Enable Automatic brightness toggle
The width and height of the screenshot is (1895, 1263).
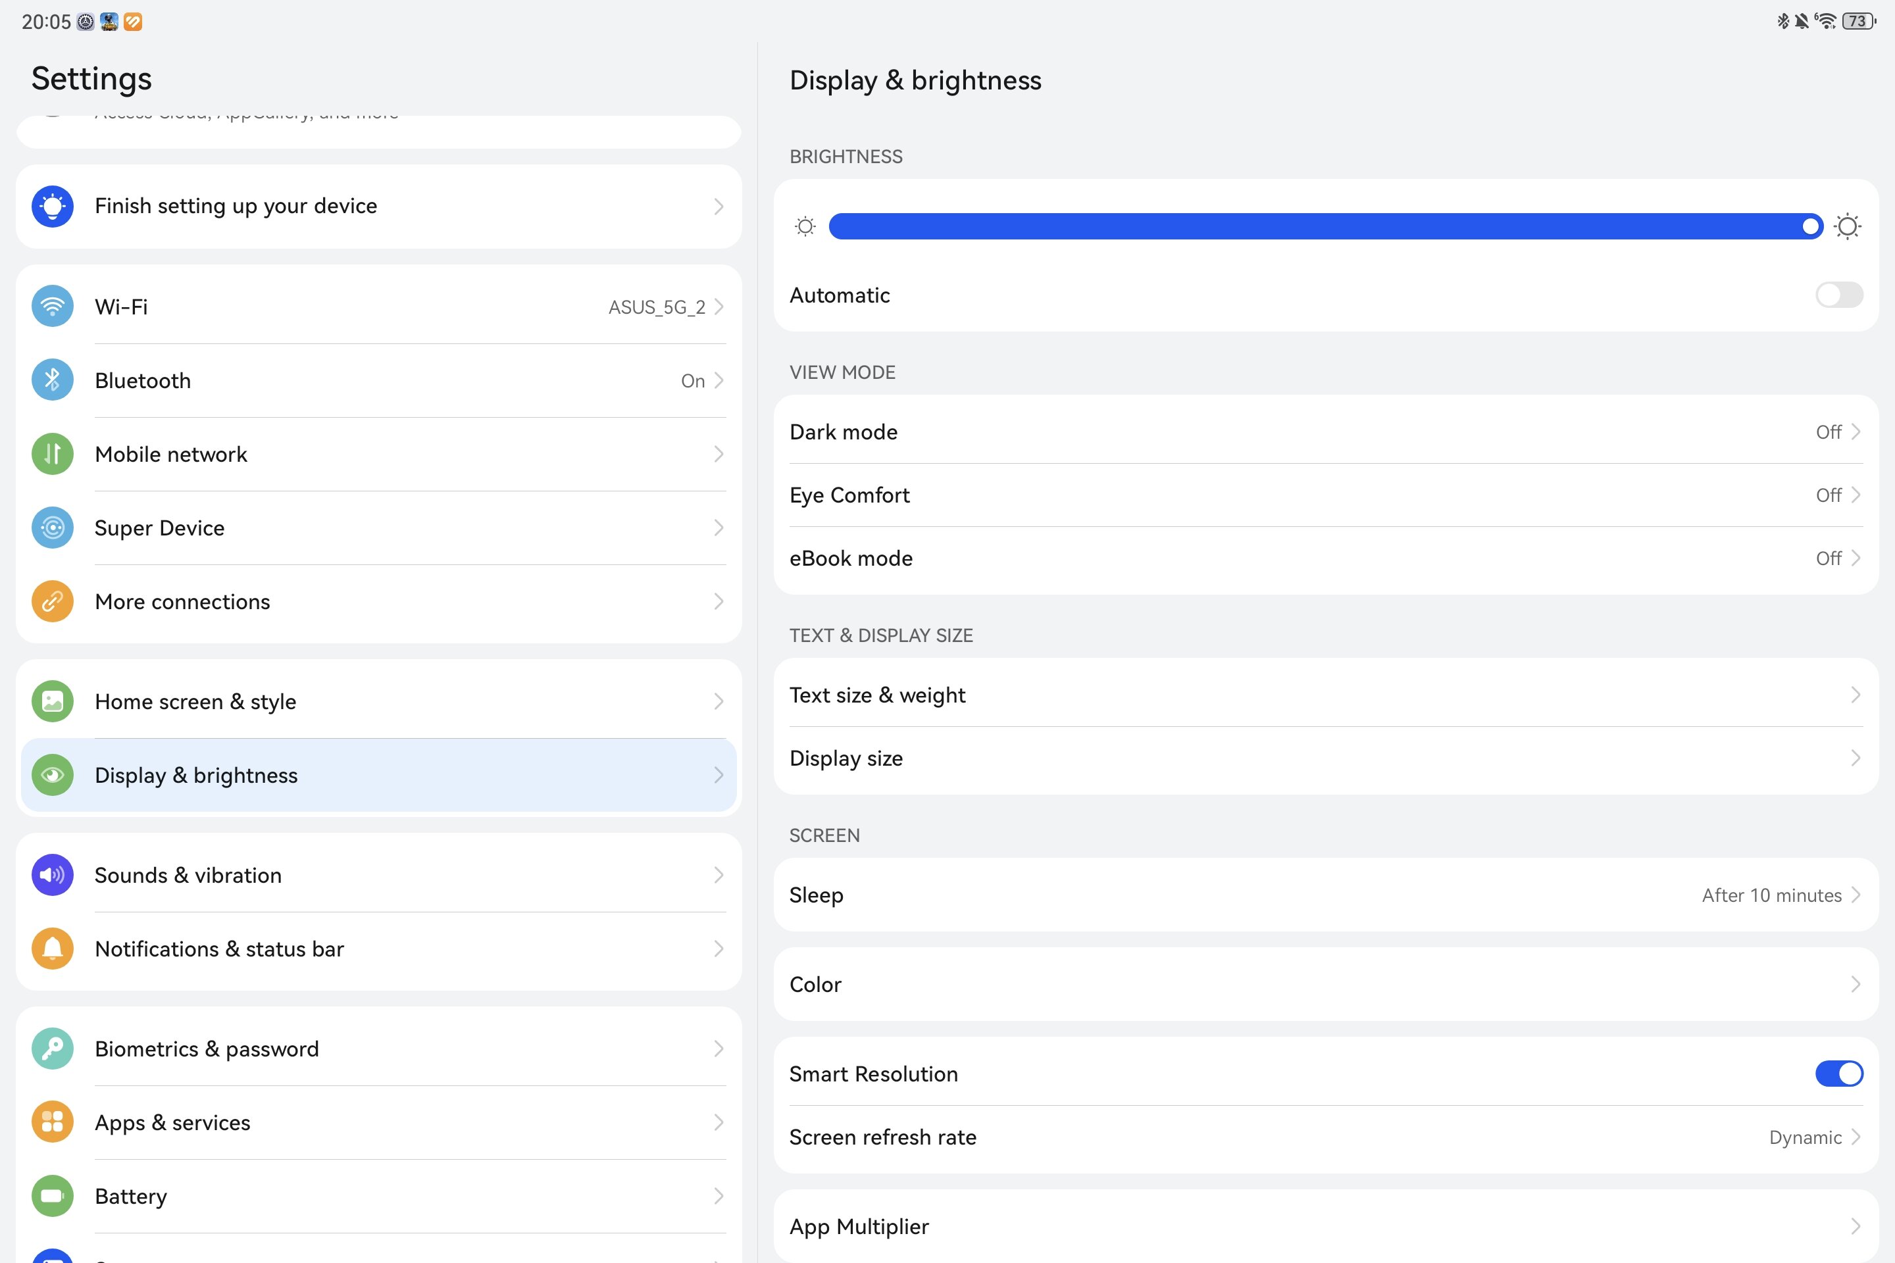1838,295
